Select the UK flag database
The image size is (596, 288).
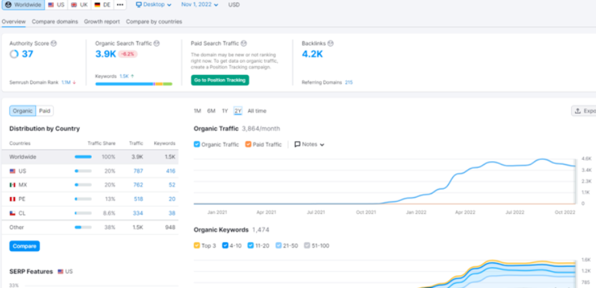click(79, 5)
